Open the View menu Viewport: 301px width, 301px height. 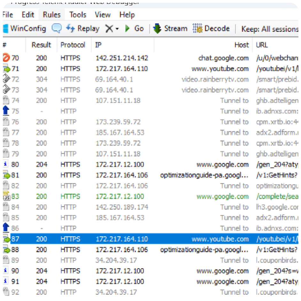click(x=103, y=15)
